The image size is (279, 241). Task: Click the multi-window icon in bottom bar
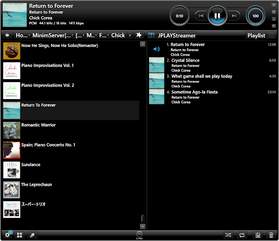point(32,235)
